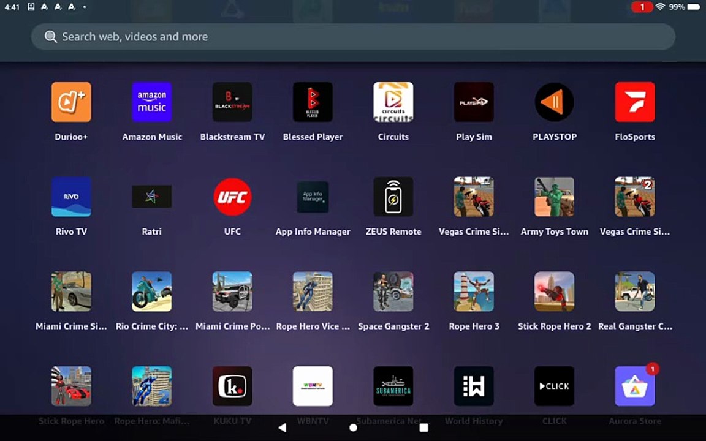Open Stick Rope Hero 2 game
The height and width of the screenshot is (441, 706).
pyautogui.click(x=554, y=292)
